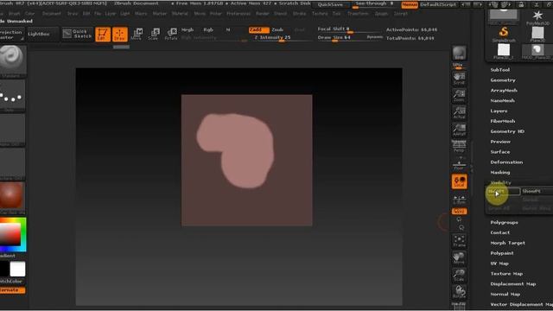Open the Zplugin menu
553x311 pixels.
(381, 14)
